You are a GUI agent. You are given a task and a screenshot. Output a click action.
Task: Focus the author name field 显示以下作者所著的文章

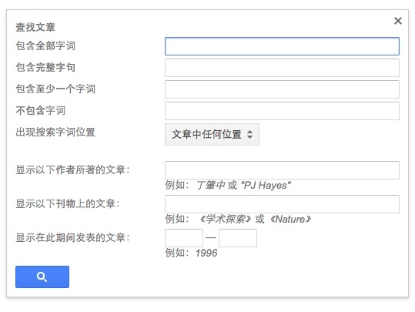(x=282, y=170)
